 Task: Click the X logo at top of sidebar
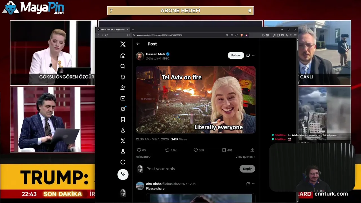pyautogui.click(x=123, y=44)
